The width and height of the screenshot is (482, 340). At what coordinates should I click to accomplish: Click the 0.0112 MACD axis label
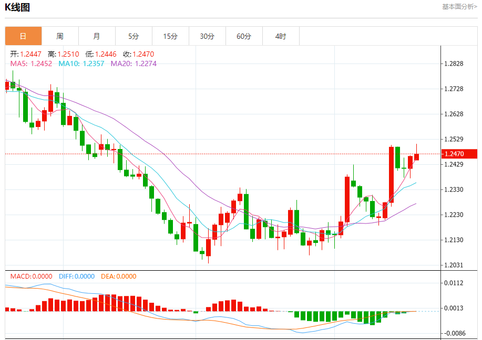(x=454, y=283)
